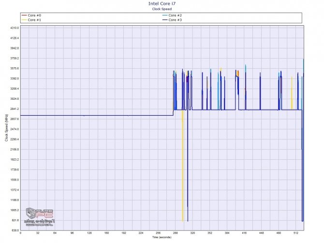324x243 pixels.
Task: Click the 2657.6 y-axis value
Action: coord(15,119)
